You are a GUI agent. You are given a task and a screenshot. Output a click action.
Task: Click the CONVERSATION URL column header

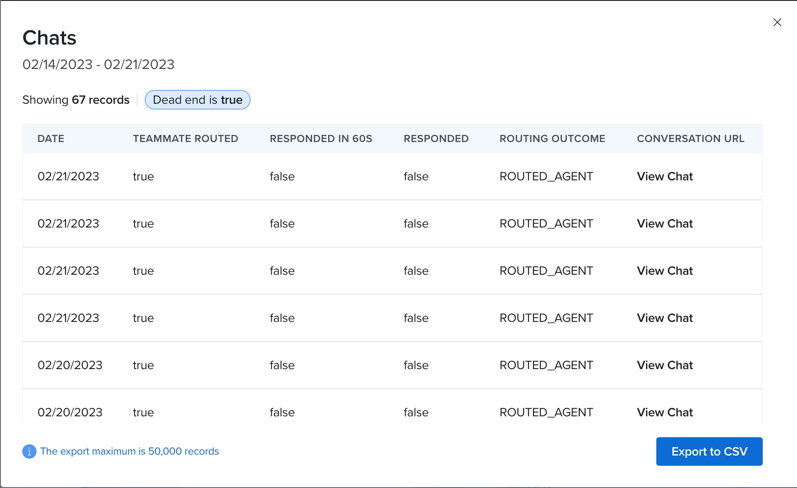coord(691,138)
